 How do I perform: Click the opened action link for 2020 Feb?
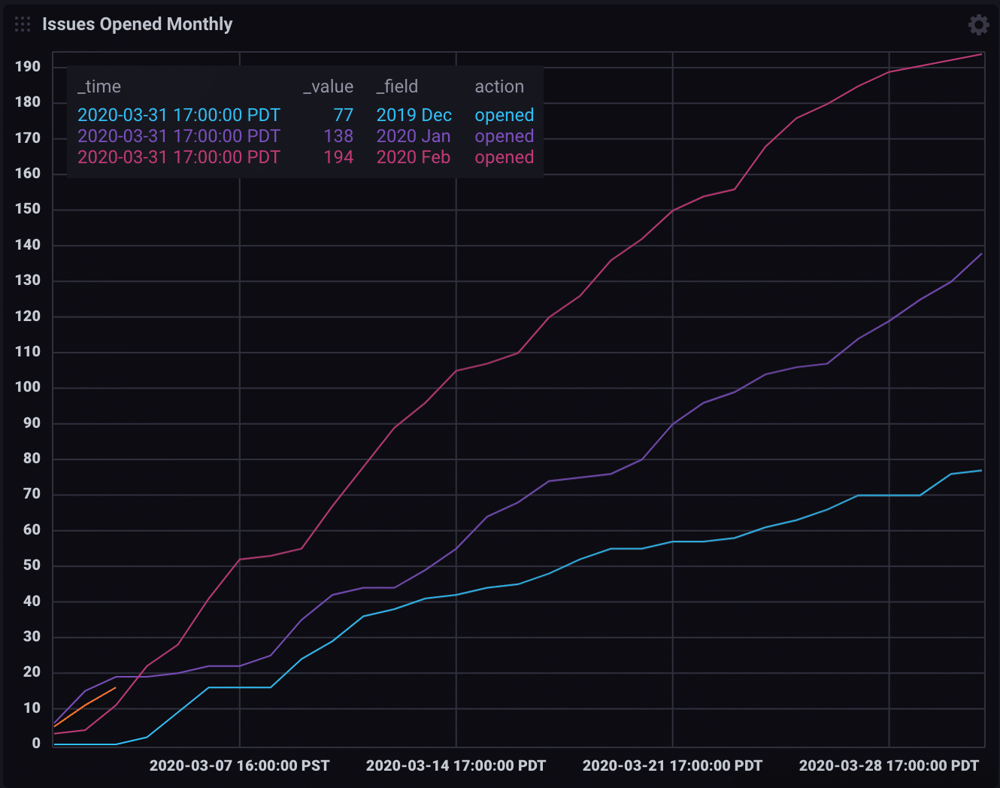coord(504,157)
